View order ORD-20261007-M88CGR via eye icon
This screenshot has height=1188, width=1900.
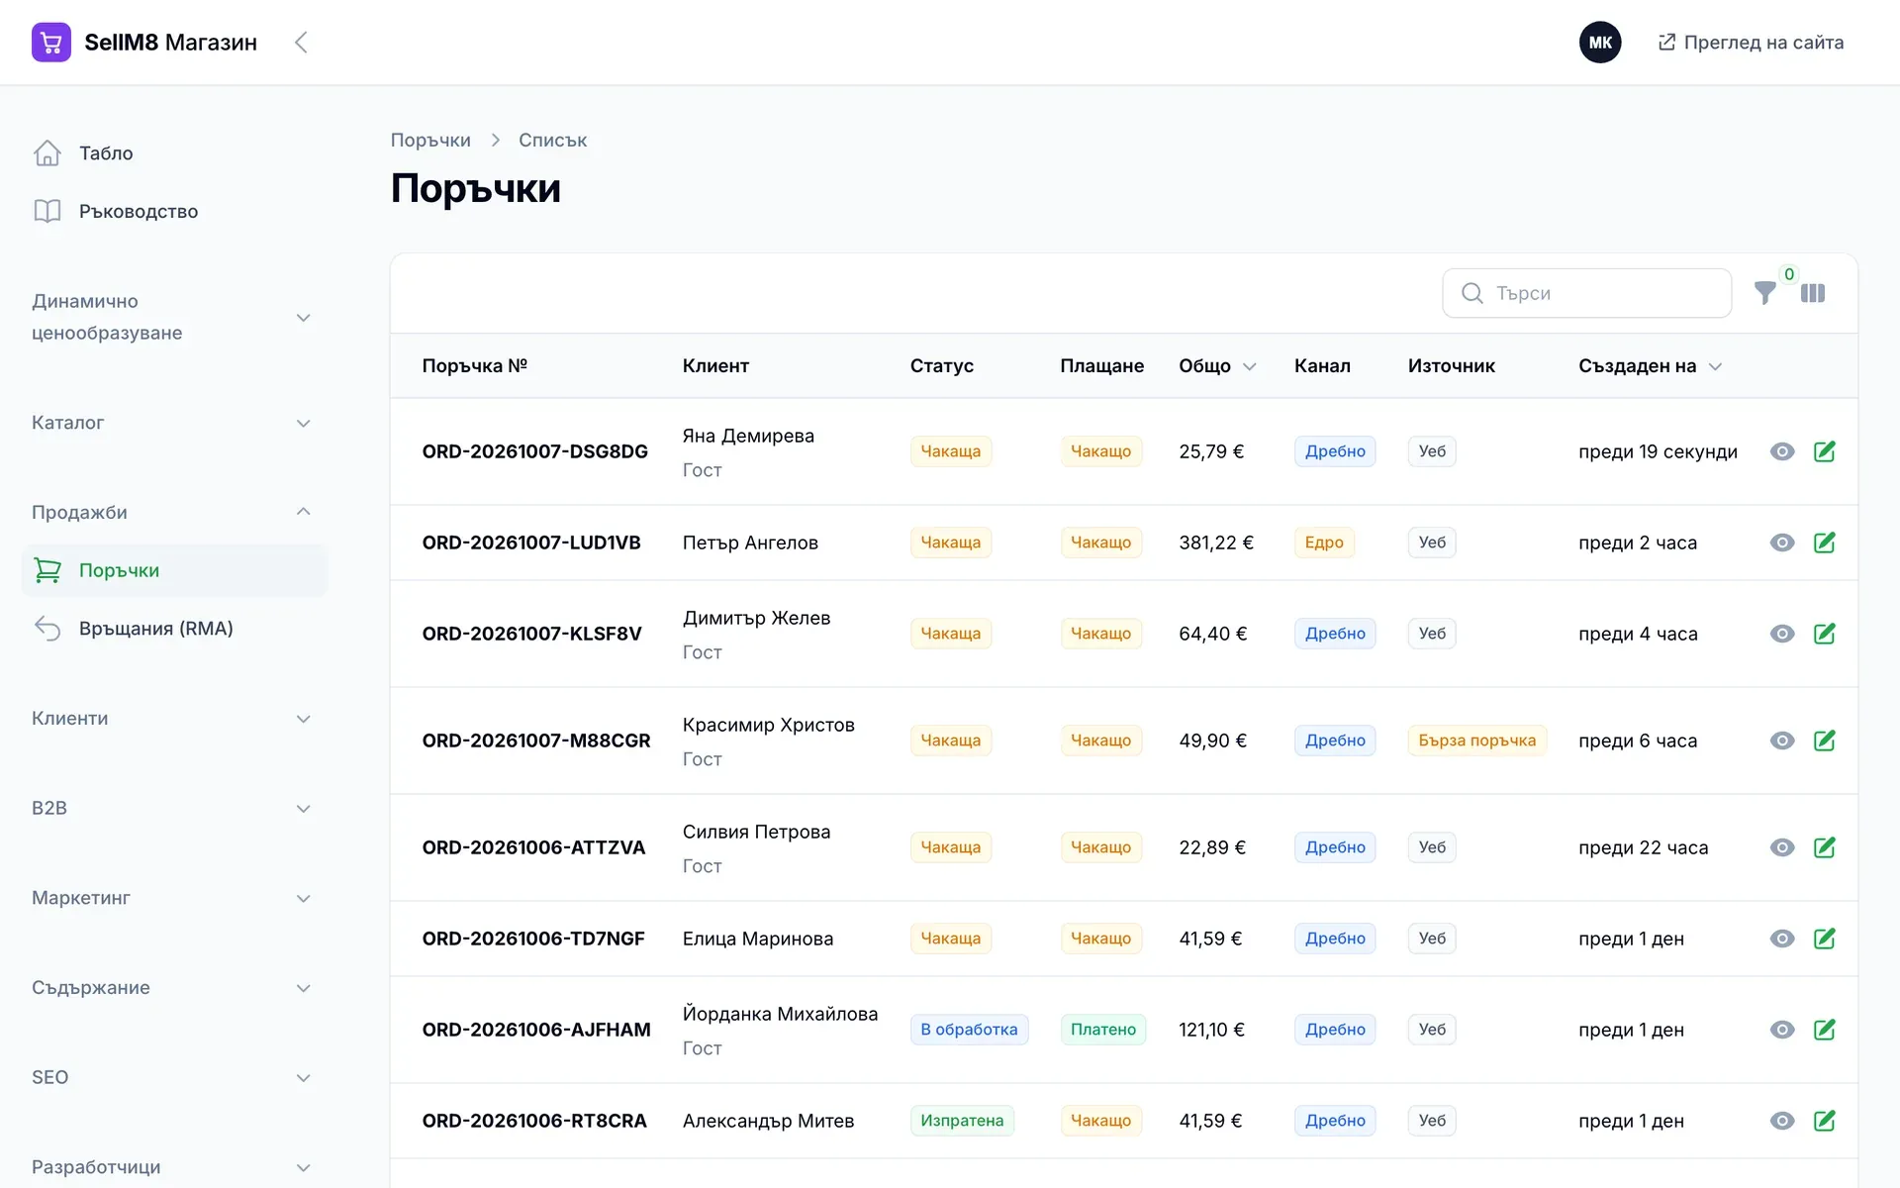(1782, 741)
